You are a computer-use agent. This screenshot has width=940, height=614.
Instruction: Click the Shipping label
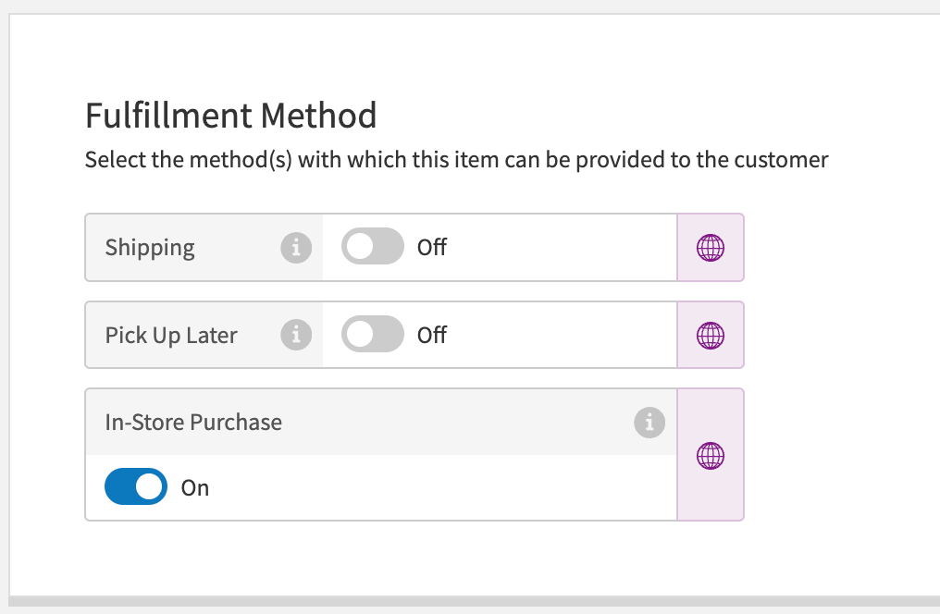[150, 247]
